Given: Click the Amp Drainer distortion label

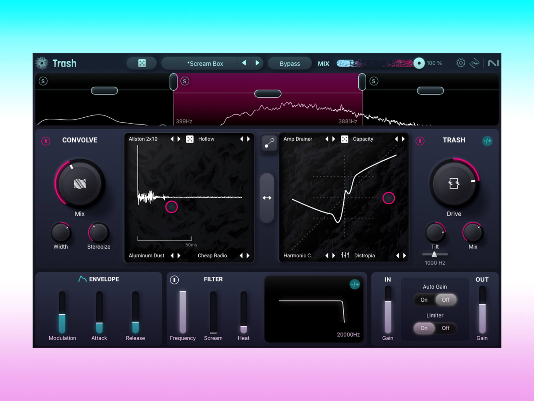Looking at the screenshot, I should pos(298,139).
